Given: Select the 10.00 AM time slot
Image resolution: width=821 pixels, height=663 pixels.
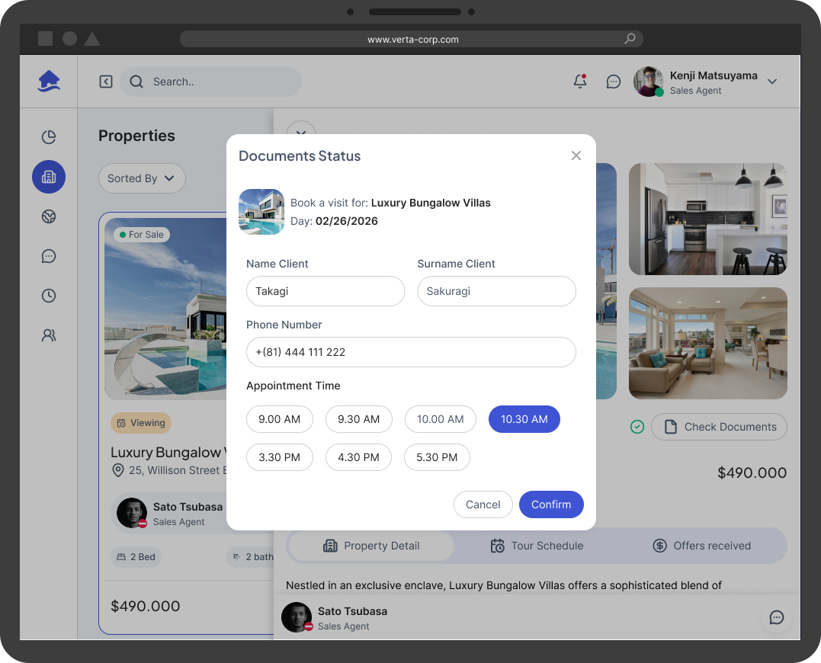Looking at the screenshot, I should pos(441,419).
